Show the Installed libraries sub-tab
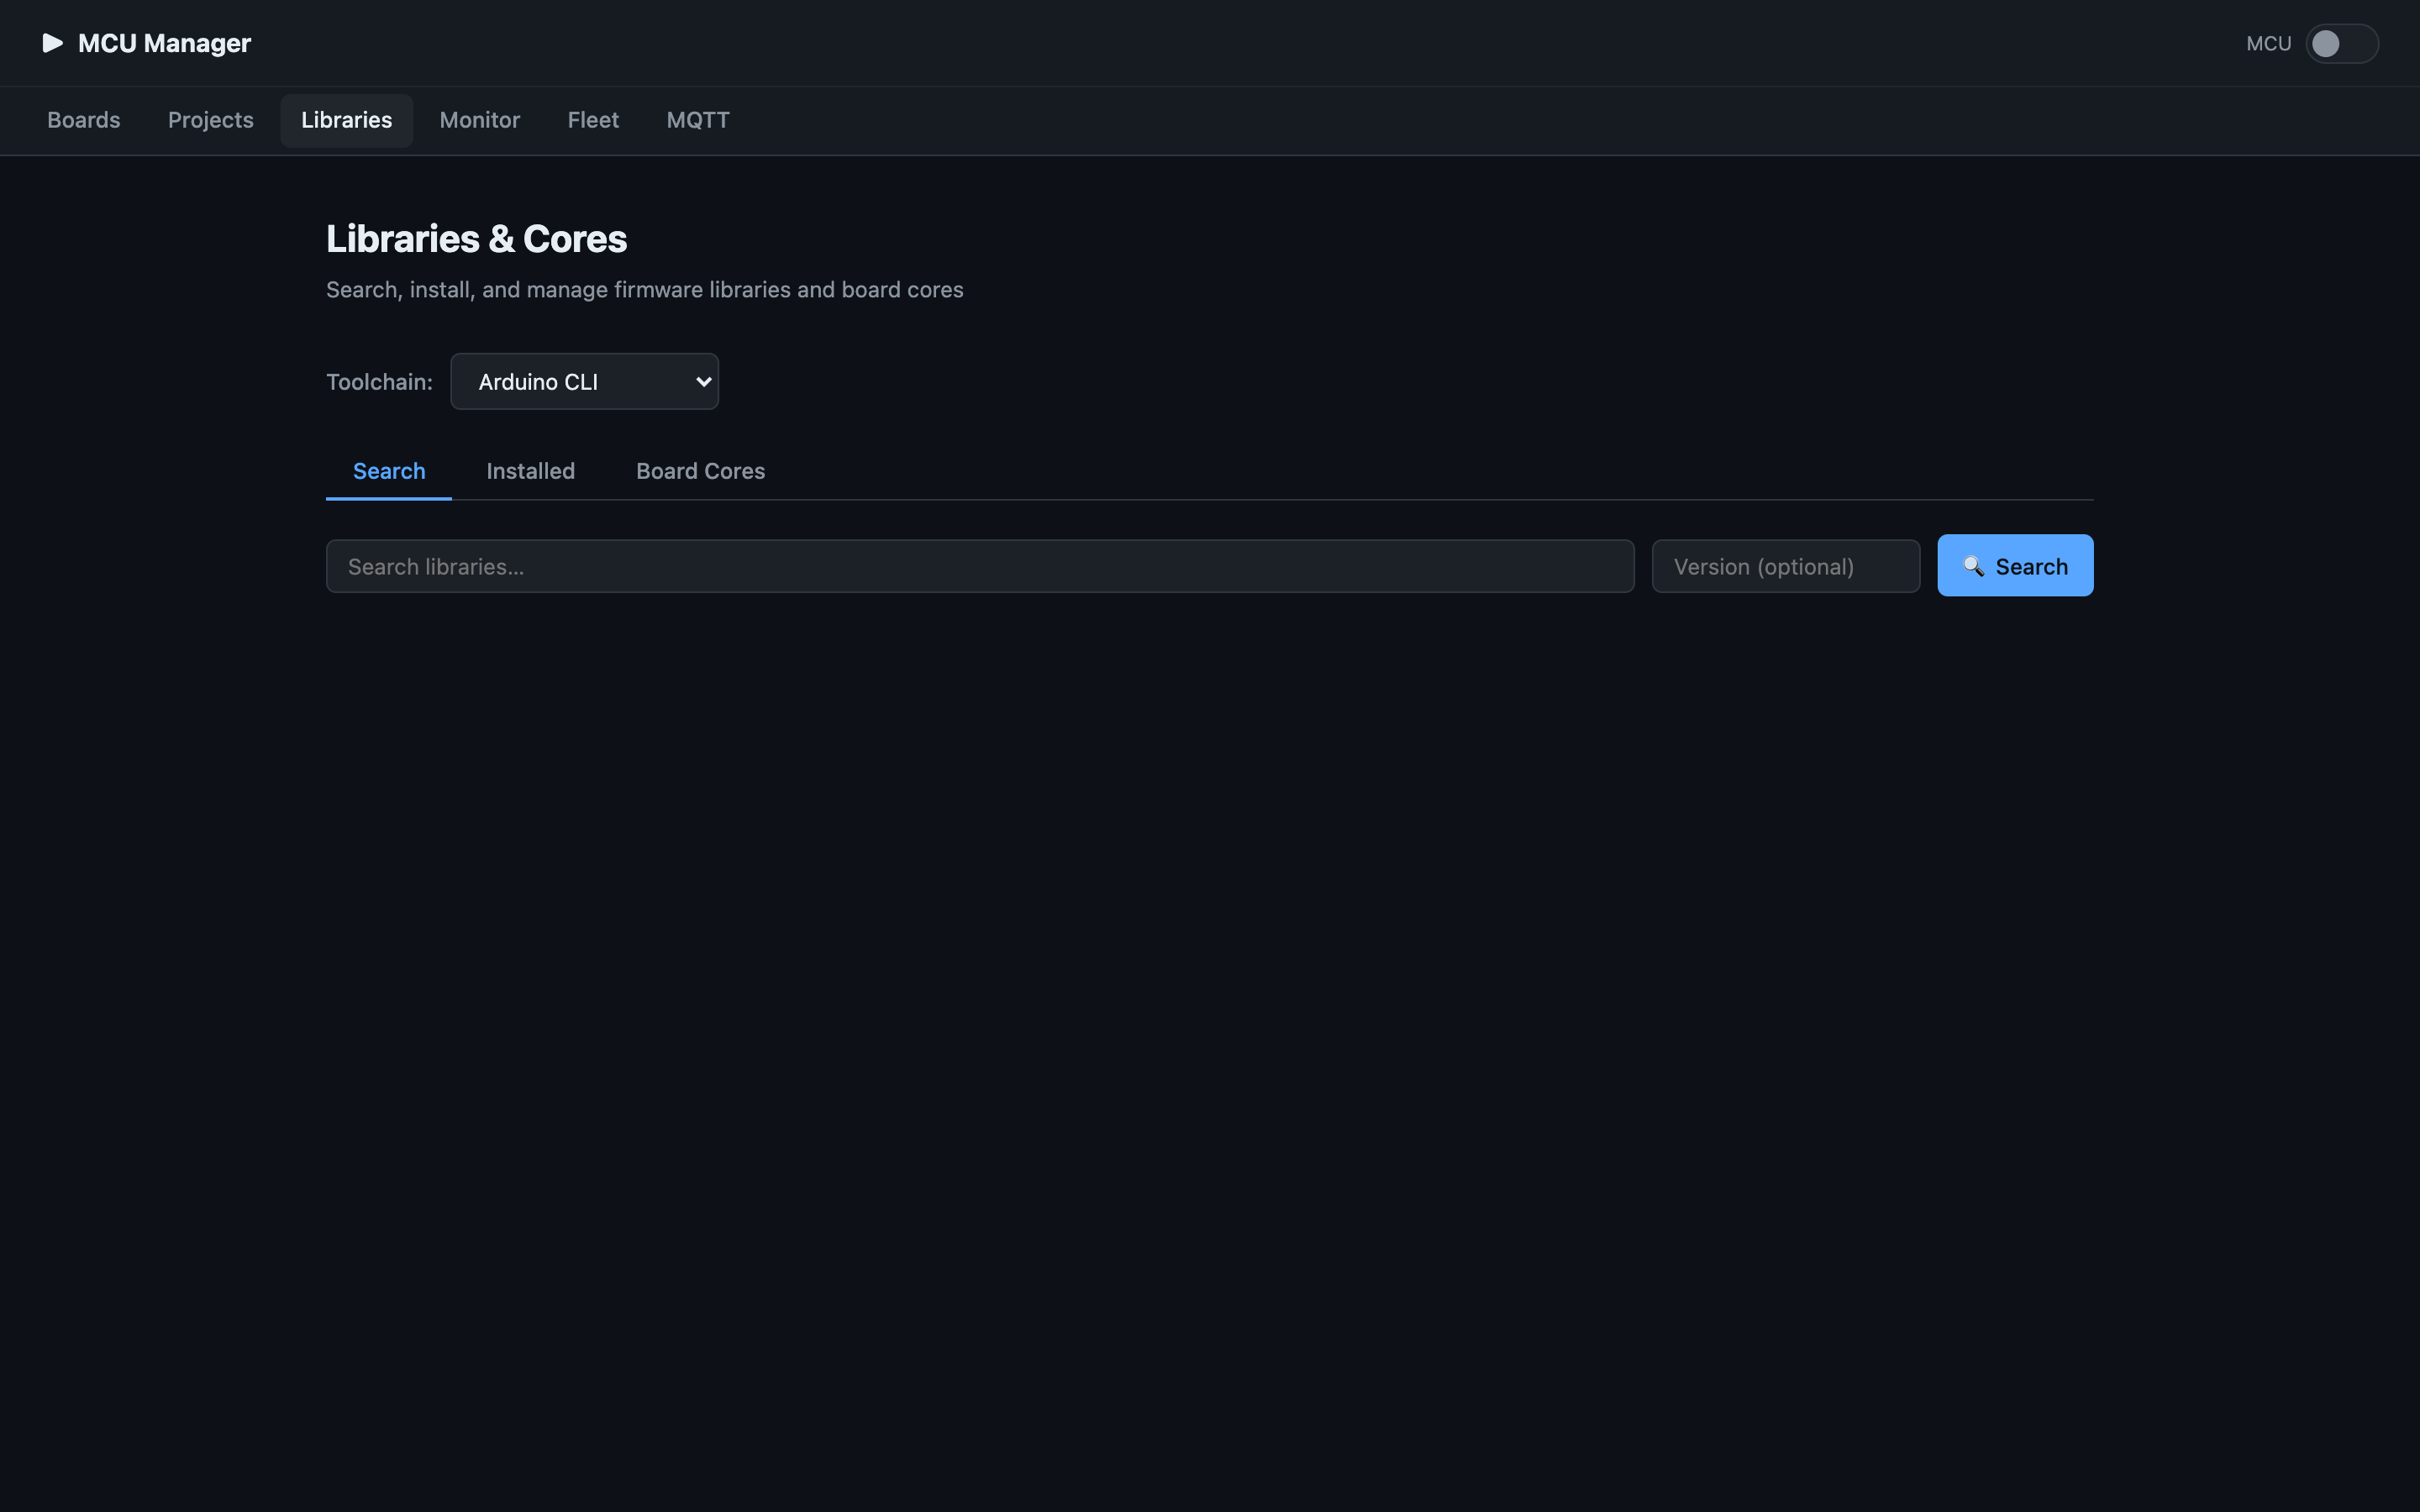This screenshot has height=1512, width=2420. coord(531,471)
